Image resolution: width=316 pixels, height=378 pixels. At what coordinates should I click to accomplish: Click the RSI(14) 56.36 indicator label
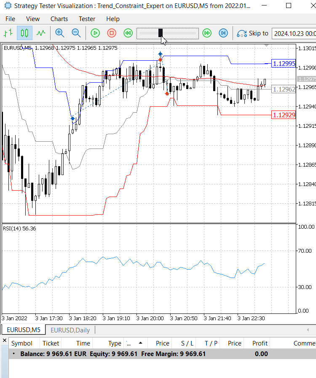point(19,229)
